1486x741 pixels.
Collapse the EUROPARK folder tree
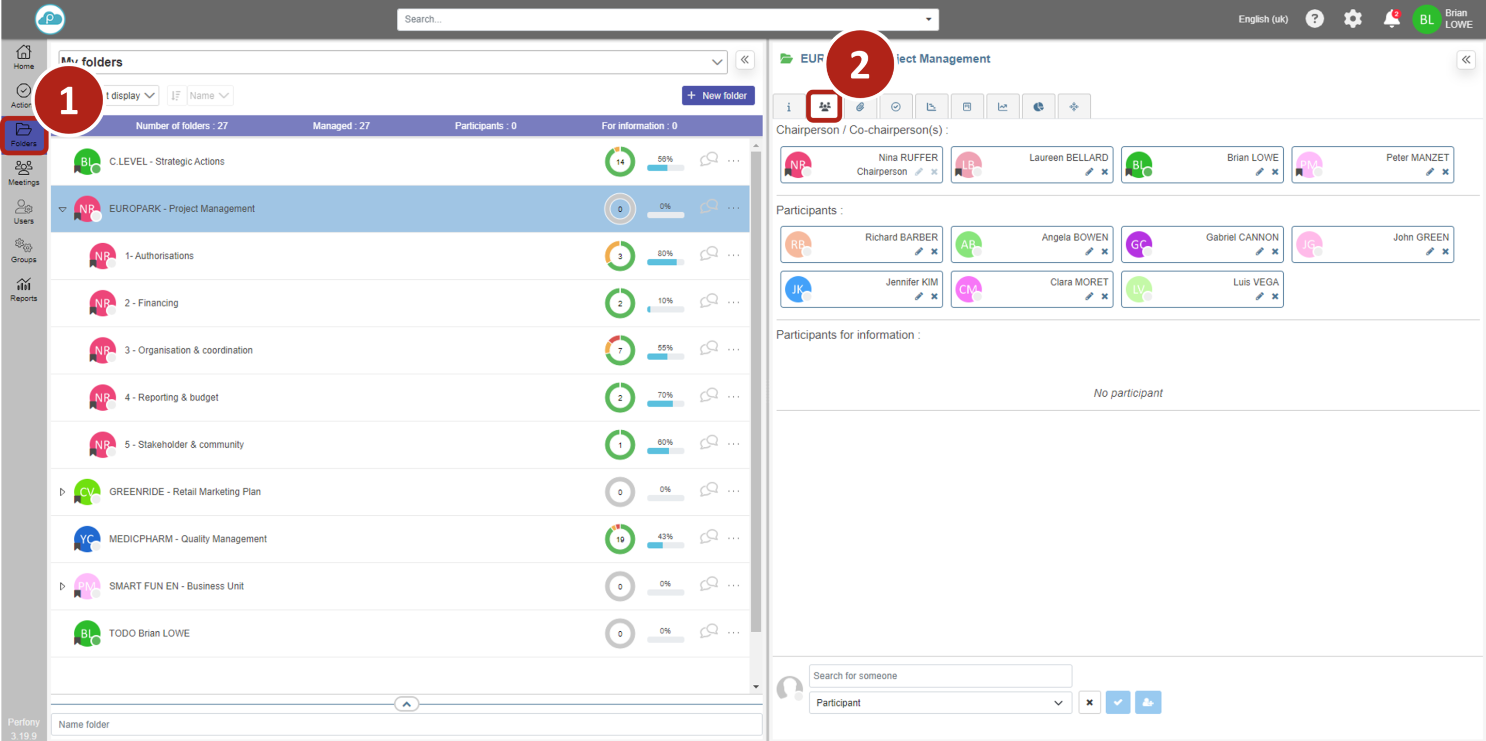(62, 209)
